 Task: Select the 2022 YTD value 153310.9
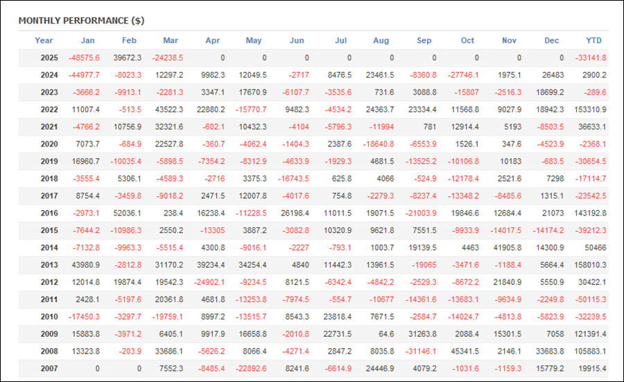587,110
